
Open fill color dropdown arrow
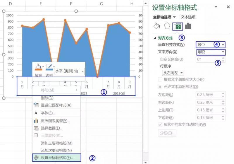click(43, 66)
